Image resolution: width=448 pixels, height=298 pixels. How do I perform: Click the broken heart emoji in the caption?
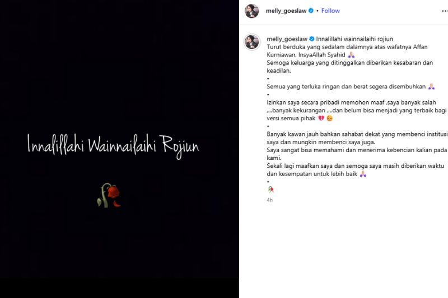(x=321, y=118)
